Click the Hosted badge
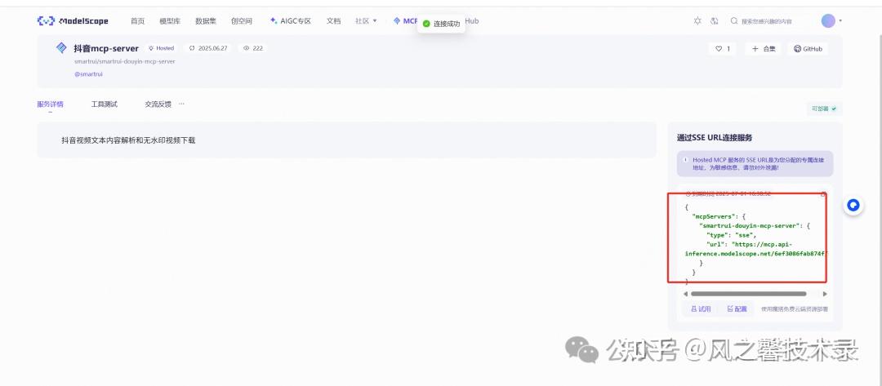The height and width of the screenshot is (386, 882). 162,48
